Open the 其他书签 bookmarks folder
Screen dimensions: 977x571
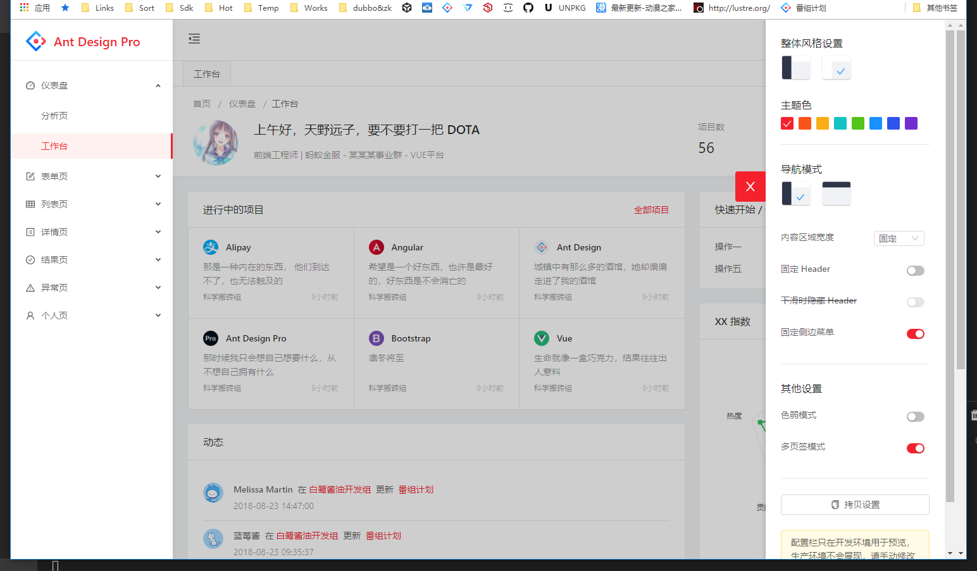point(935,8)
